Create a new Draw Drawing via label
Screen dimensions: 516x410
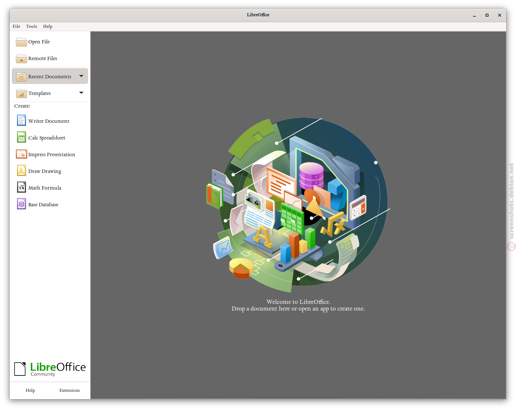pos(45,171)
